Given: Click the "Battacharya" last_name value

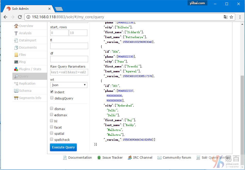Looking at the screenshot, I should [x=135, y=37].
